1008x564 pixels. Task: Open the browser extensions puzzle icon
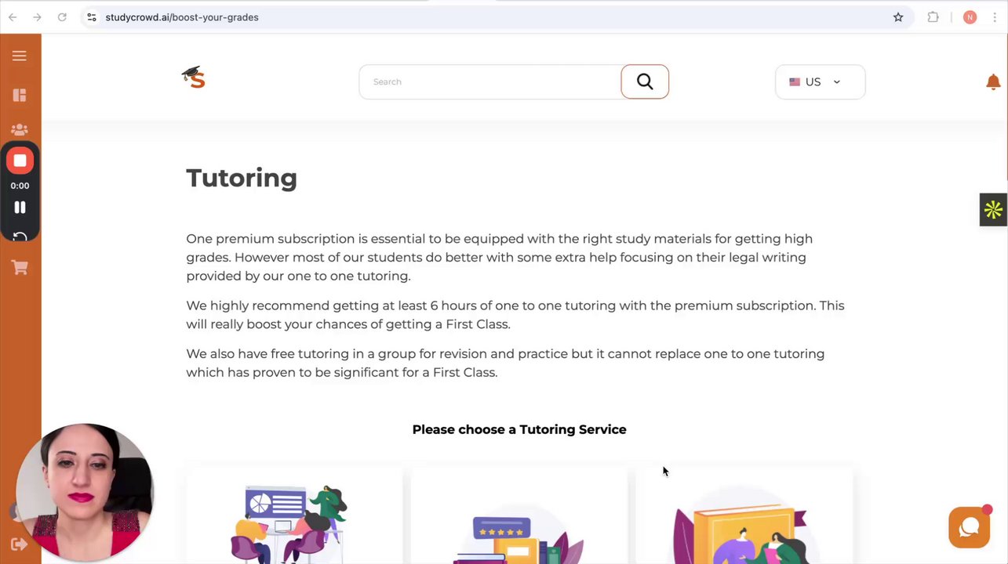(x=933, y=17)
